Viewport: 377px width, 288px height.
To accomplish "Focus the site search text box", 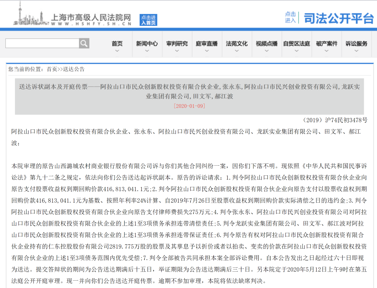I will (42, 43).
